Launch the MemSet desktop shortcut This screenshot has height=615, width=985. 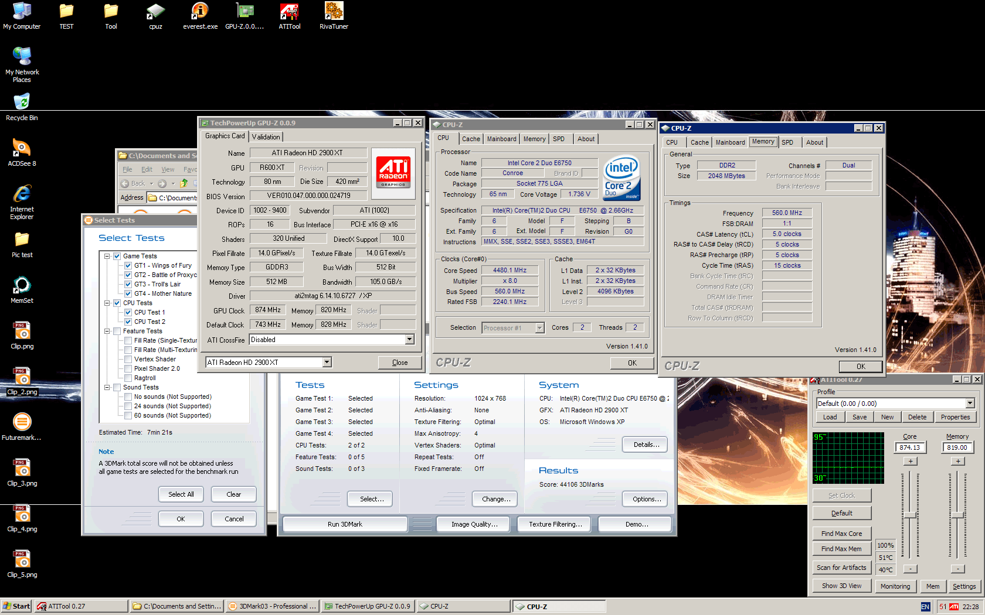22,290
